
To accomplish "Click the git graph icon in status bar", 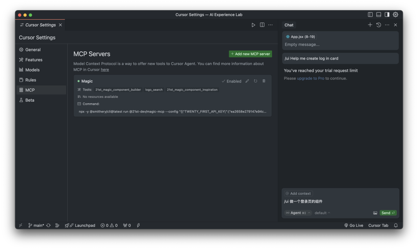I will (x=57, y=225).
